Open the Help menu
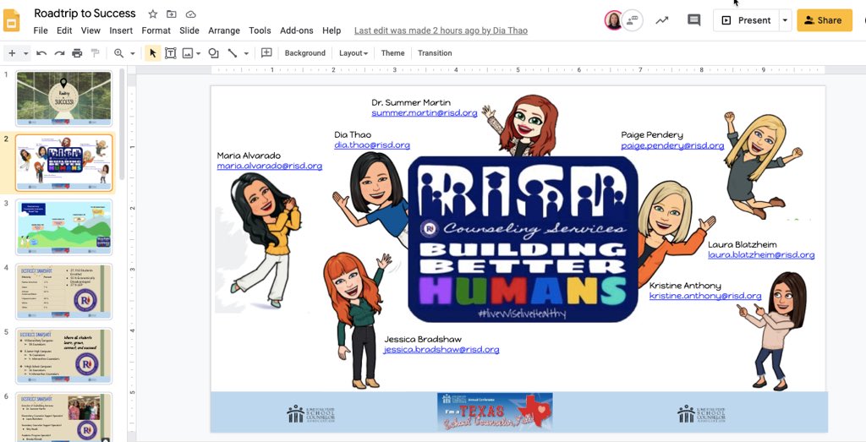Image resolution: width=866 pixels, height=442 pixels. coord(332,31)
